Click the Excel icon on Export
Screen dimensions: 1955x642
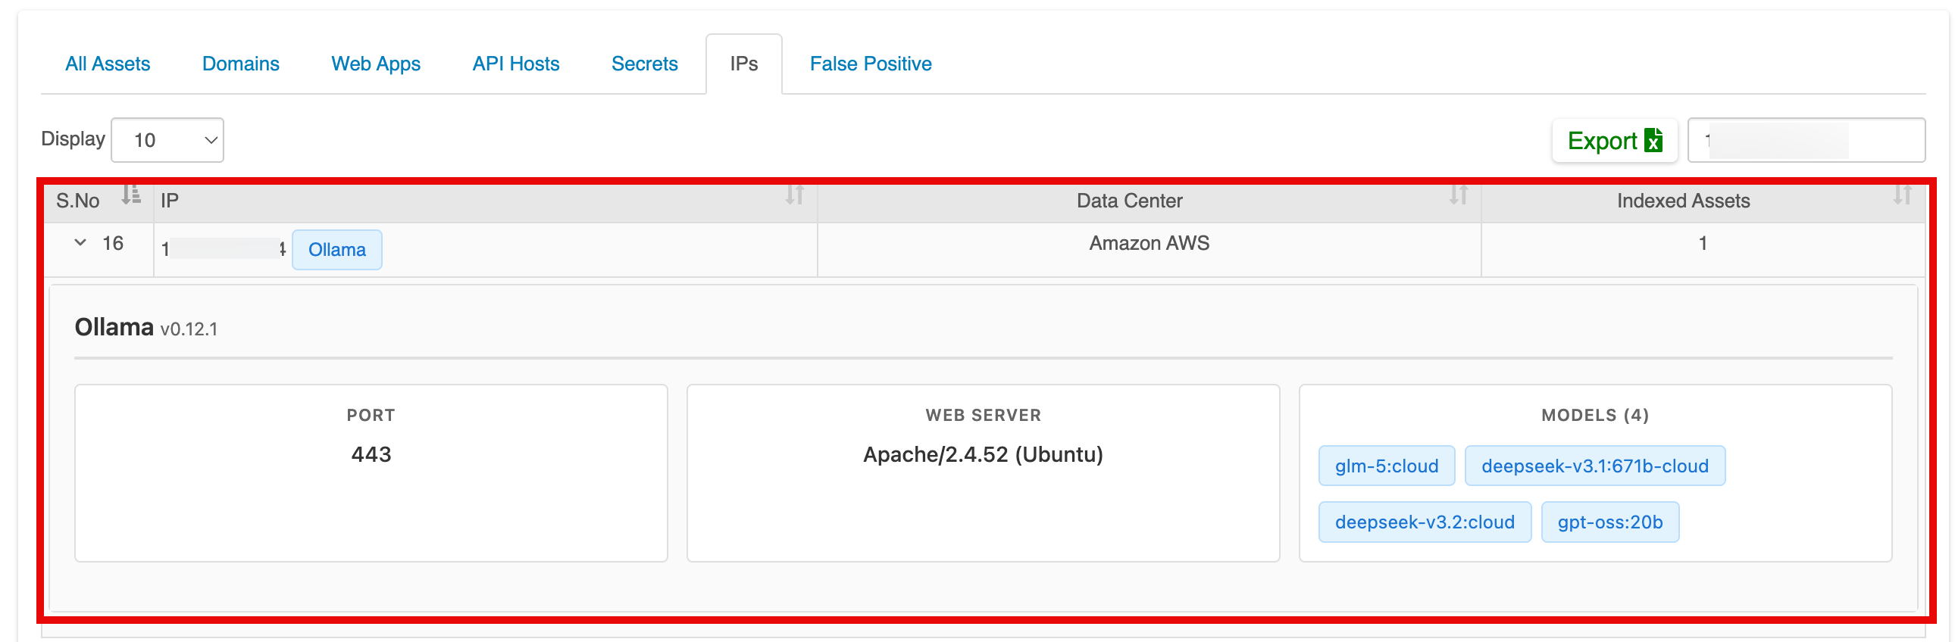[x=1653, y=140]
